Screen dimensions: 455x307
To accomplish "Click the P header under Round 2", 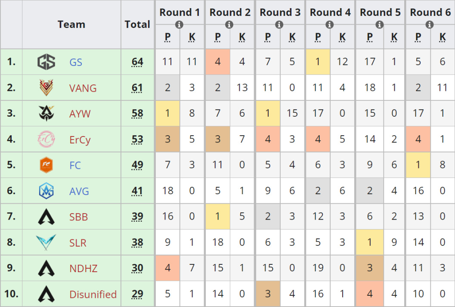I will pyautogui.click(x=217, y=37).
